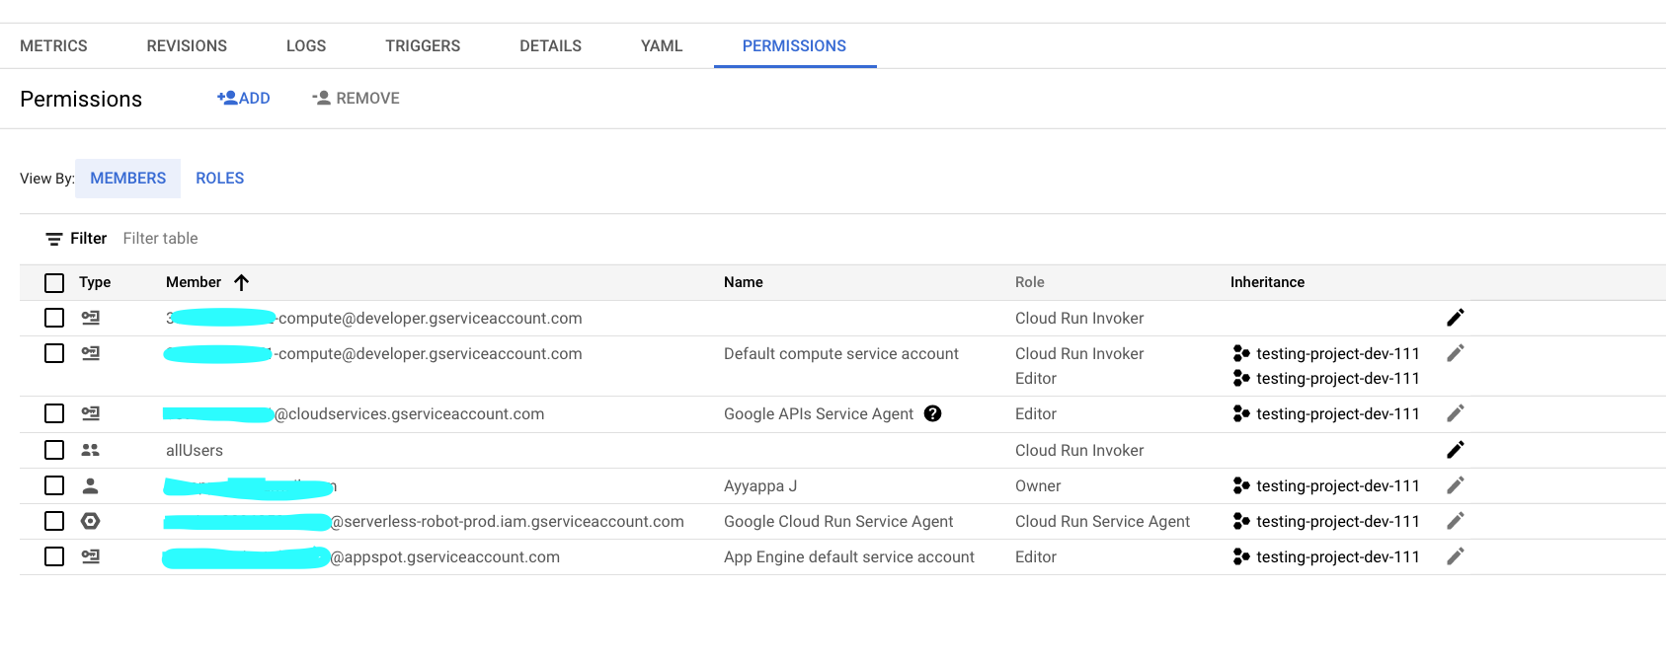Click the ADD member button

point(244,99)
